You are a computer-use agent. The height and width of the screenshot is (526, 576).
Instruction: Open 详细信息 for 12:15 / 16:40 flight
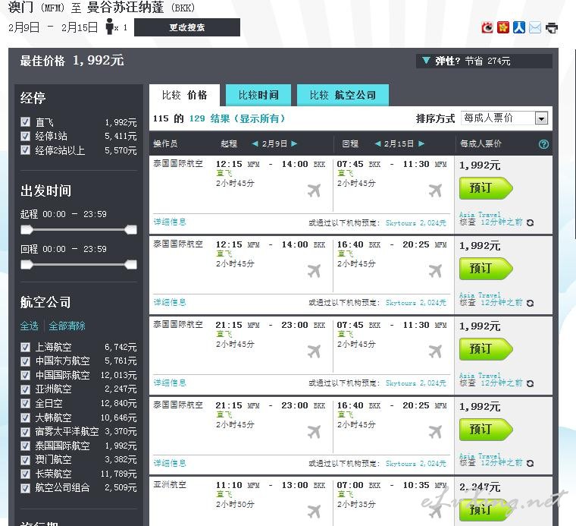pos(170,302)
